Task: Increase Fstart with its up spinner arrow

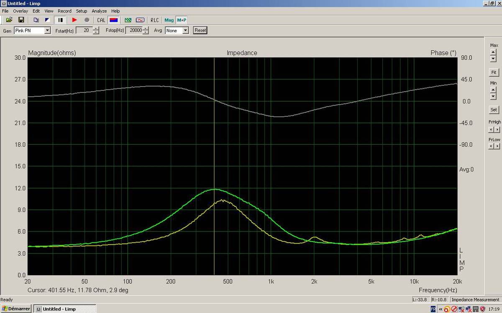Action: (x=96, y=28)
